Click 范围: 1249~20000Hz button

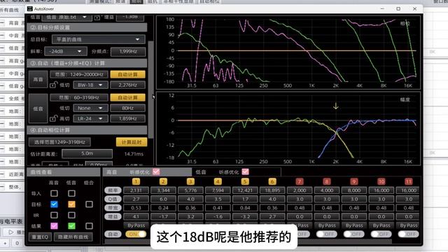click(79, 74)
